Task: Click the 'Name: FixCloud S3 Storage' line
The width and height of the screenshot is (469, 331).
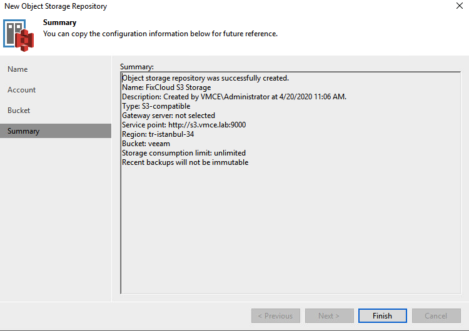Action: click(166, 87)
